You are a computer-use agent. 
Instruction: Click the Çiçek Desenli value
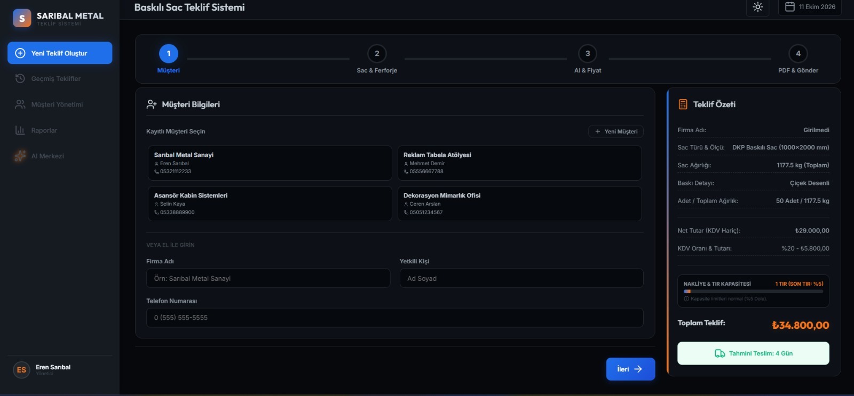click(810, 183)
